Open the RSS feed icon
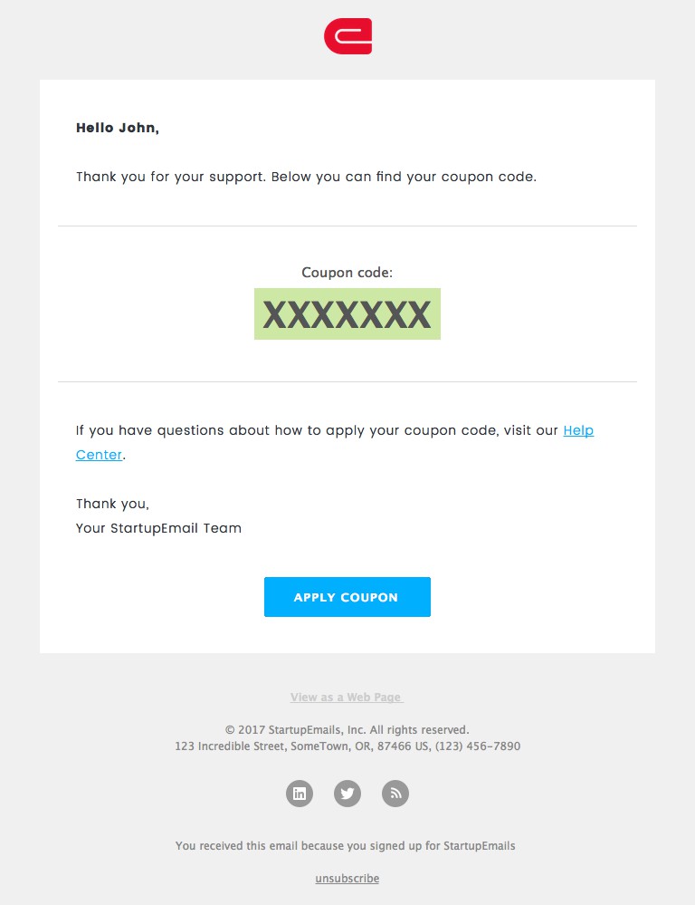Viewport: 695px width, 905px height. (395, 793)
